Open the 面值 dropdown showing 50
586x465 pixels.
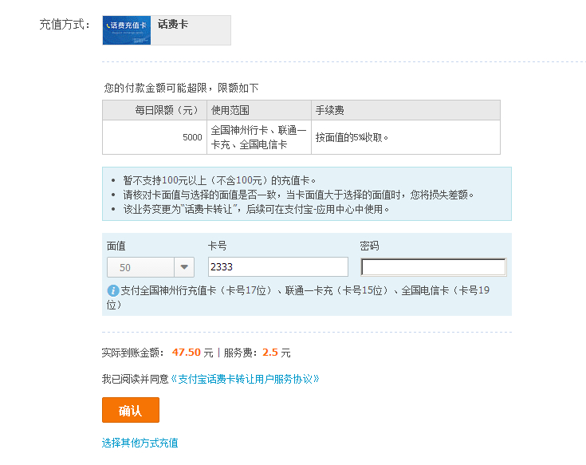click(141, 267)
